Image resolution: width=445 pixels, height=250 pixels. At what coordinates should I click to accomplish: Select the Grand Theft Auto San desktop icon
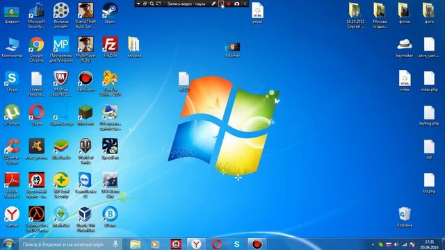point(86,15)
